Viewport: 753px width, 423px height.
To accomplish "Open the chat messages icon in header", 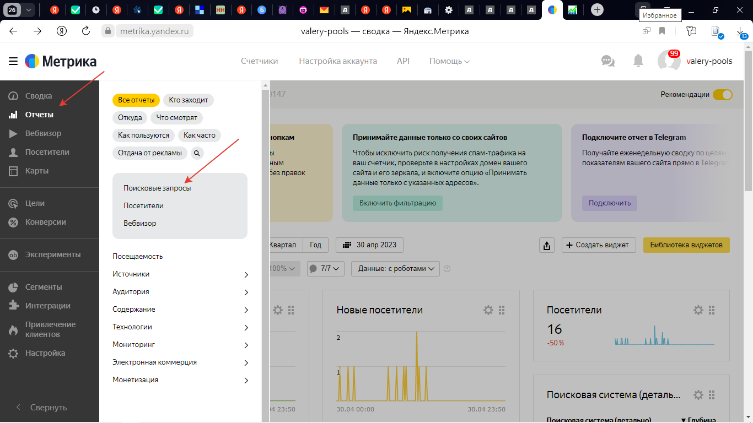I will click(x=607, y=61).
